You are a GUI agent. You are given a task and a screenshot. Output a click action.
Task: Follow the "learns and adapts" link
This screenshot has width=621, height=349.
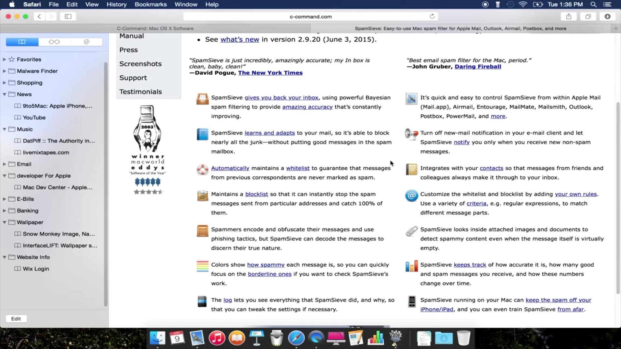[270, 133]
